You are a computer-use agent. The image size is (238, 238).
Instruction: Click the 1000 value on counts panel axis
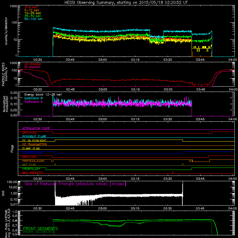[x=13, y=6]
